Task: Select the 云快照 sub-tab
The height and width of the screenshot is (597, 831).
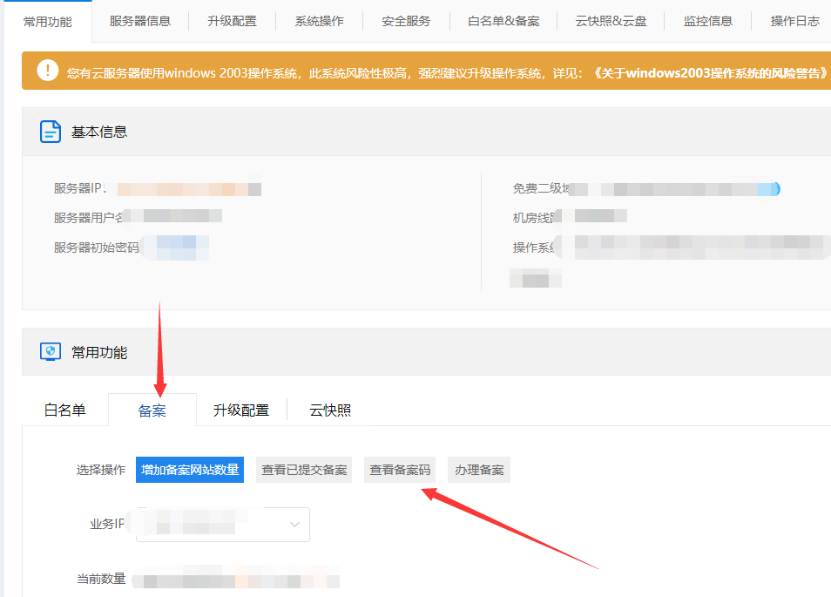Action: (x=330, y=410)
